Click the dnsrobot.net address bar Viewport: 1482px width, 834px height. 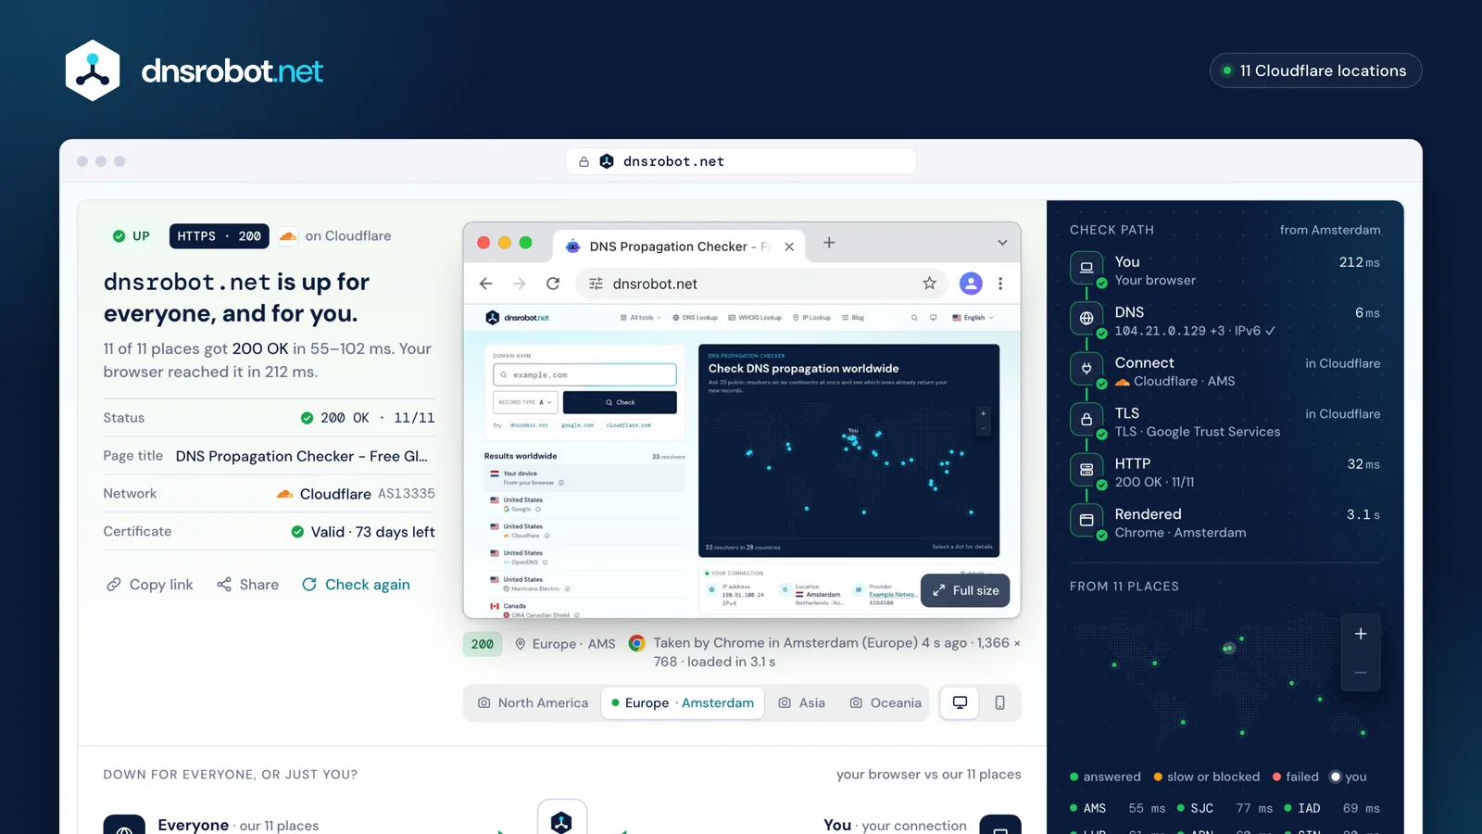[x=741, y=161]
